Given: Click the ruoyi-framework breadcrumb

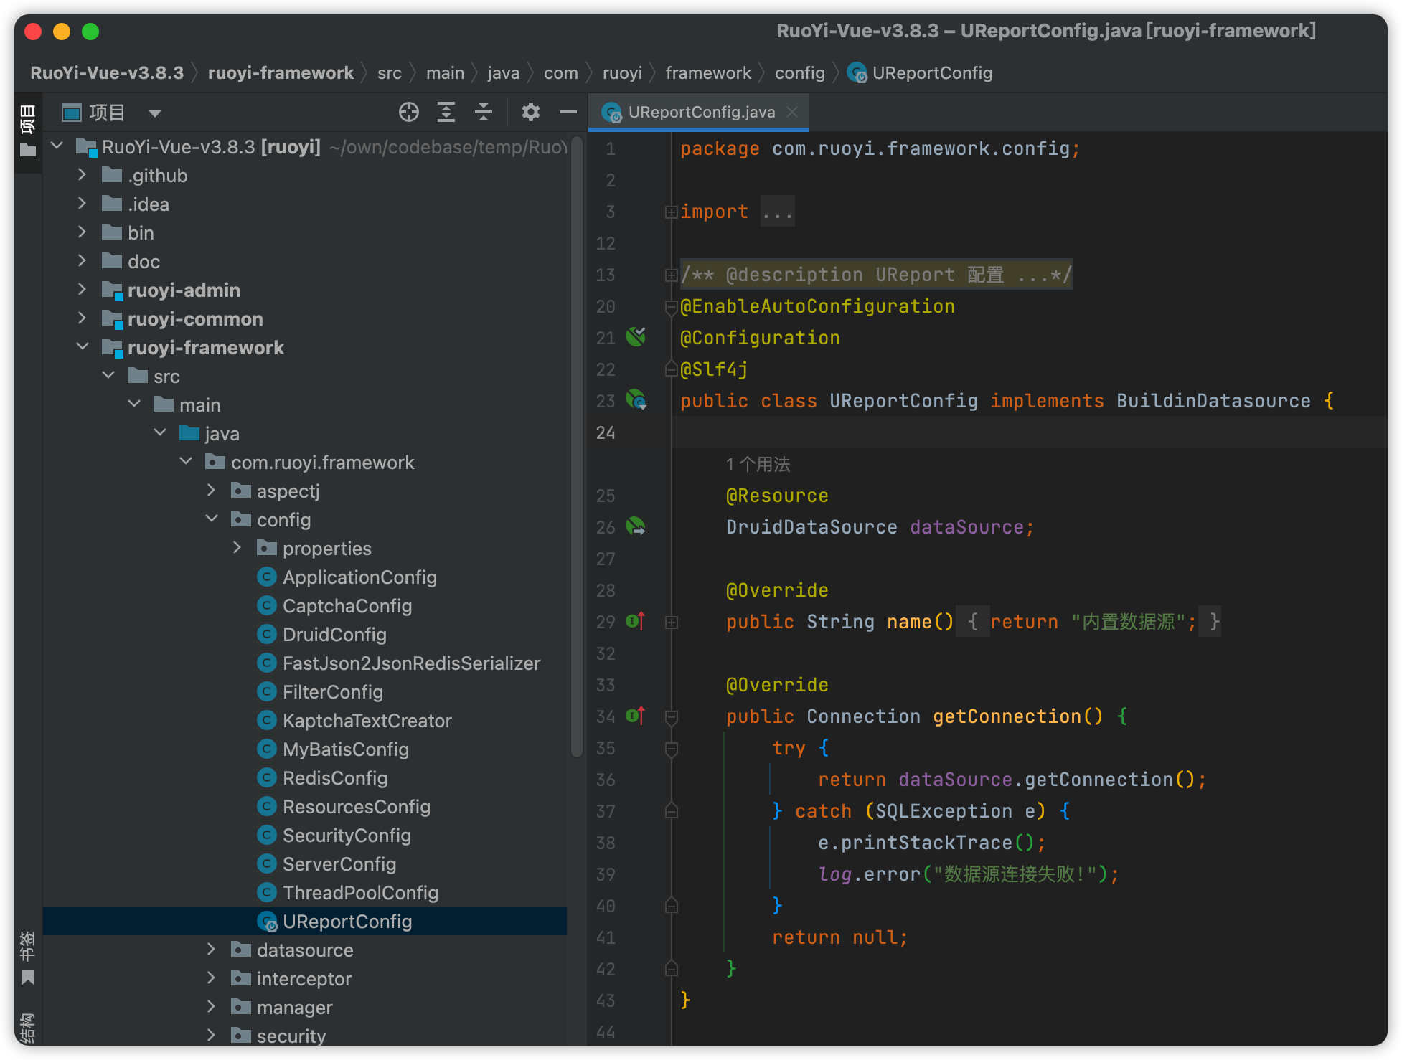Looking at the screenshot, I should click(x=281, y=72).
